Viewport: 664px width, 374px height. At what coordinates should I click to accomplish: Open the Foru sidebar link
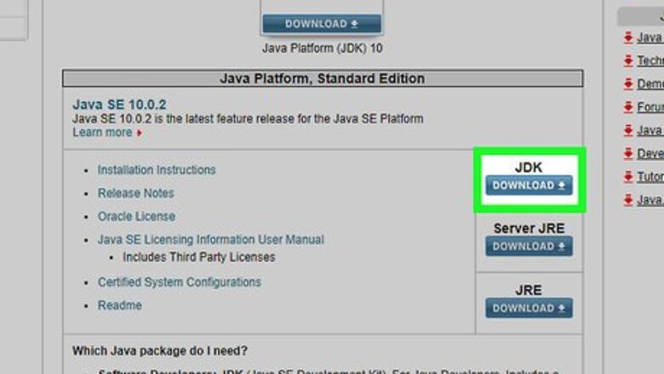pyautogui.click(x=650, y=107)
